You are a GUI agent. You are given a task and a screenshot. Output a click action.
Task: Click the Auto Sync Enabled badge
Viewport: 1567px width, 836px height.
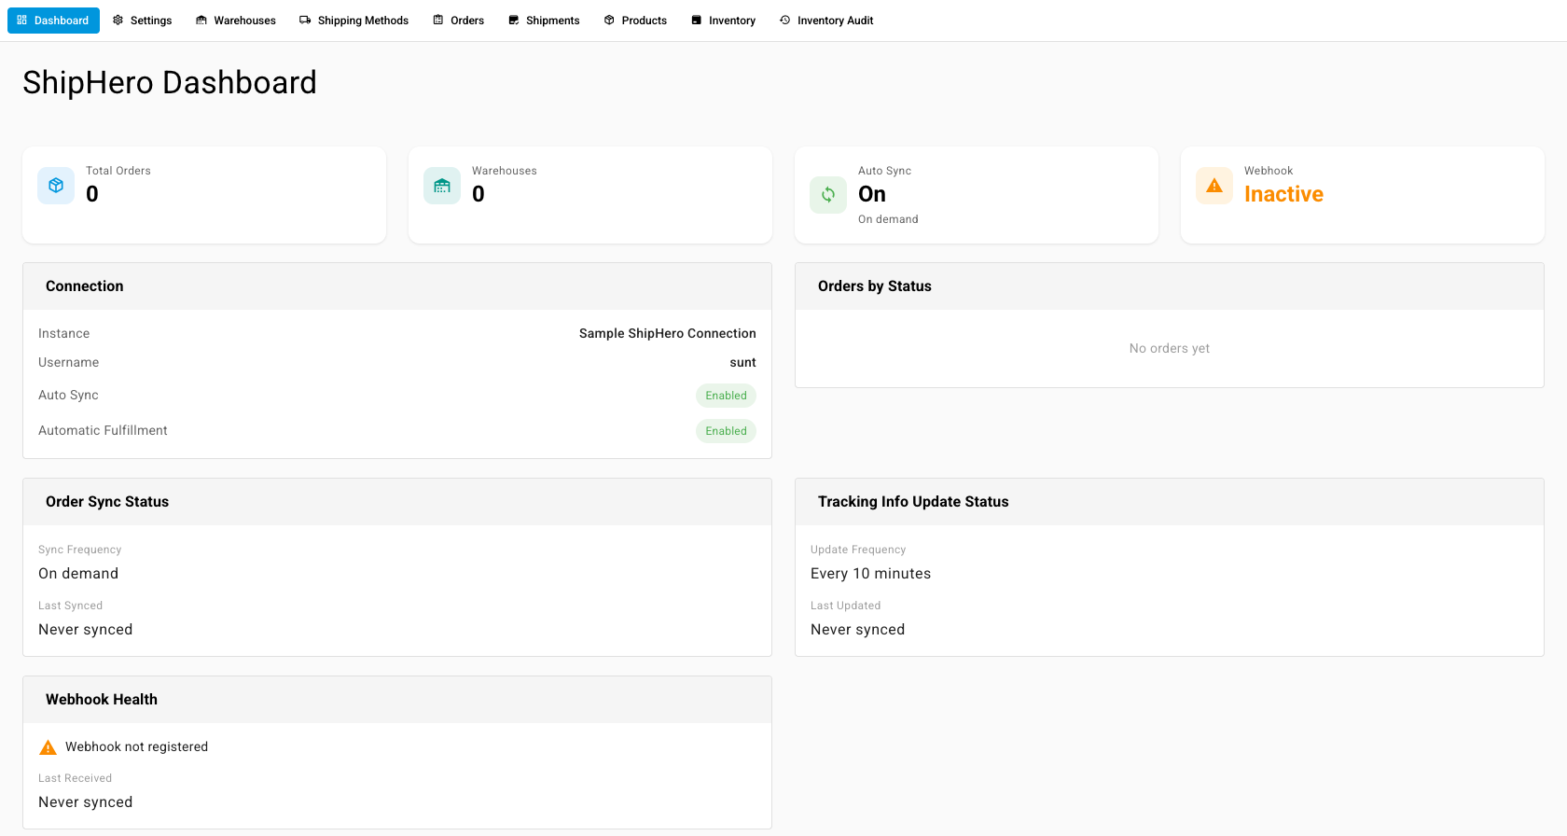pyautogui.click(x=726, y=396)
